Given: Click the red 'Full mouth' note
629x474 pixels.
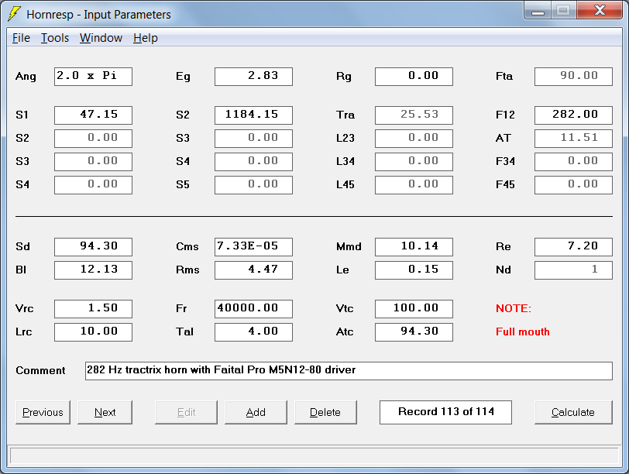Looking at the screenshot, I should [x=523, y=332].
